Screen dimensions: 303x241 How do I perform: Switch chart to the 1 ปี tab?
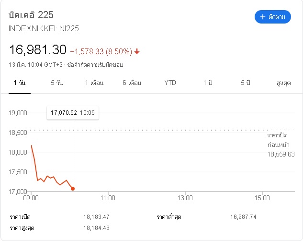tap(208, 83)
